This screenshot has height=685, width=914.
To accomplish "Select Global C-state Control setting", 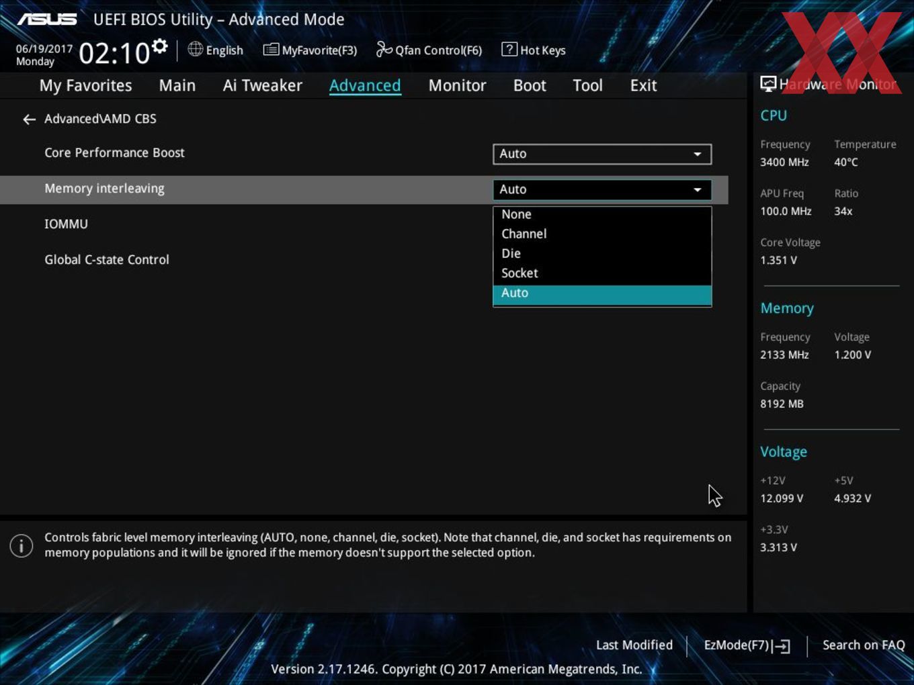I will 107,260.
